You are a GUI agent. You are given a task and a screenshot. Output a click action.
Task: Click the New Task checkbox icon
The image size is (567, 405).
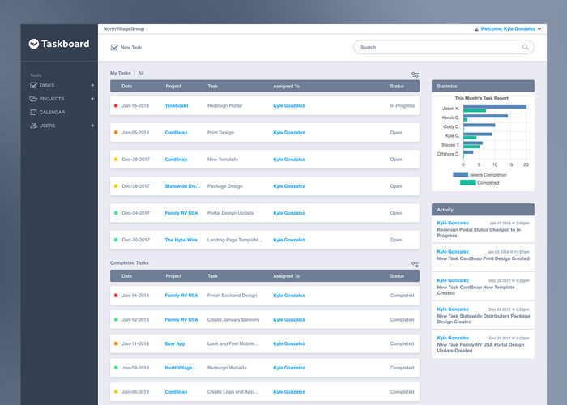coord(114,47)
